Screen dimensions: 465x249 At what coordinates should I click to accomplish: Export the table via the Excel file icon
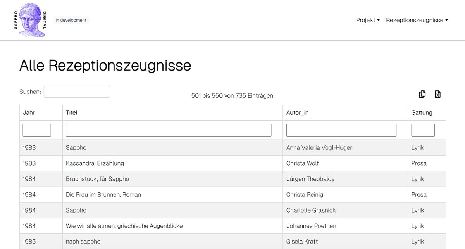(x=437, y=94)
